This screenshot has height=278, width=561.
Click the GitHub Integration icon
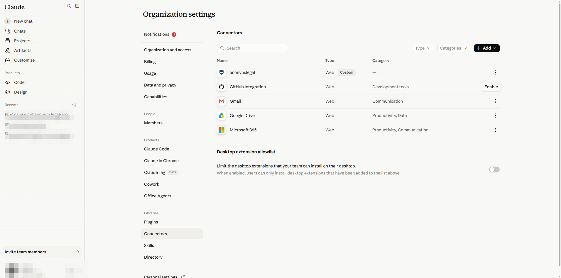click(222, 87)
